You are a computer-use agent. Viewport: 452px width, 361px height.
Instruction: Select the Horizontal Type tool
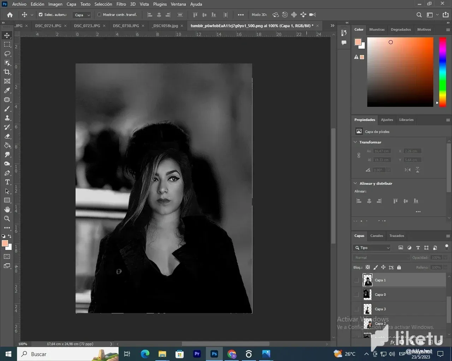click(x=7, y=182)
